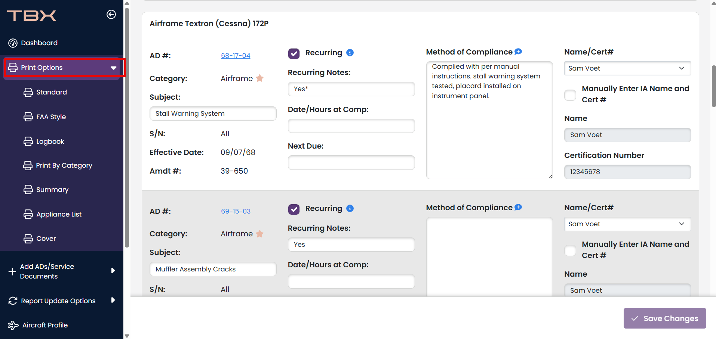This screenshot has height=339, width=716.
Task: Click the Save Changes button
Action: click(x=664, y=318)
